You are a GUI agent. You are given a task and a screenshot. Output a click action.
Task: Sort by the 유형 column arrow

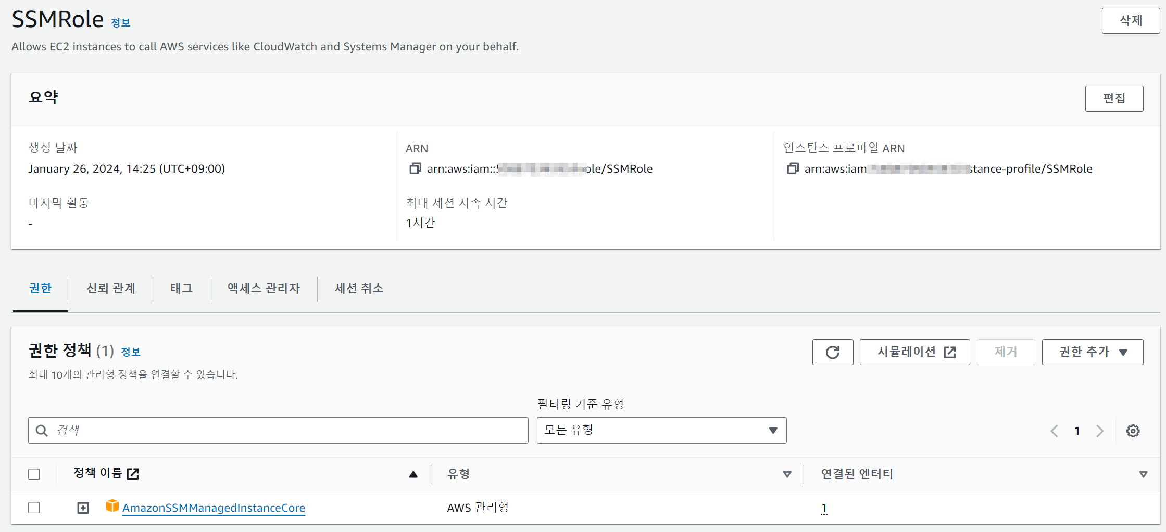787,474
